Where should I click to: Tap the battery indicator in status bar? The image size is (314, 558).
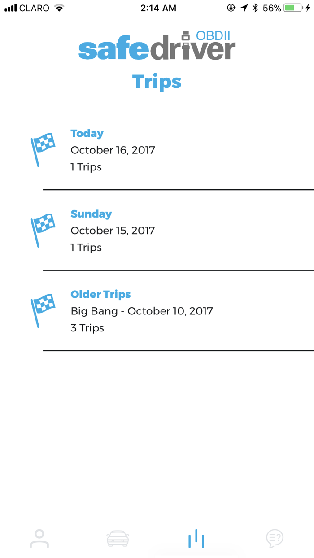[x=293, y=8]
